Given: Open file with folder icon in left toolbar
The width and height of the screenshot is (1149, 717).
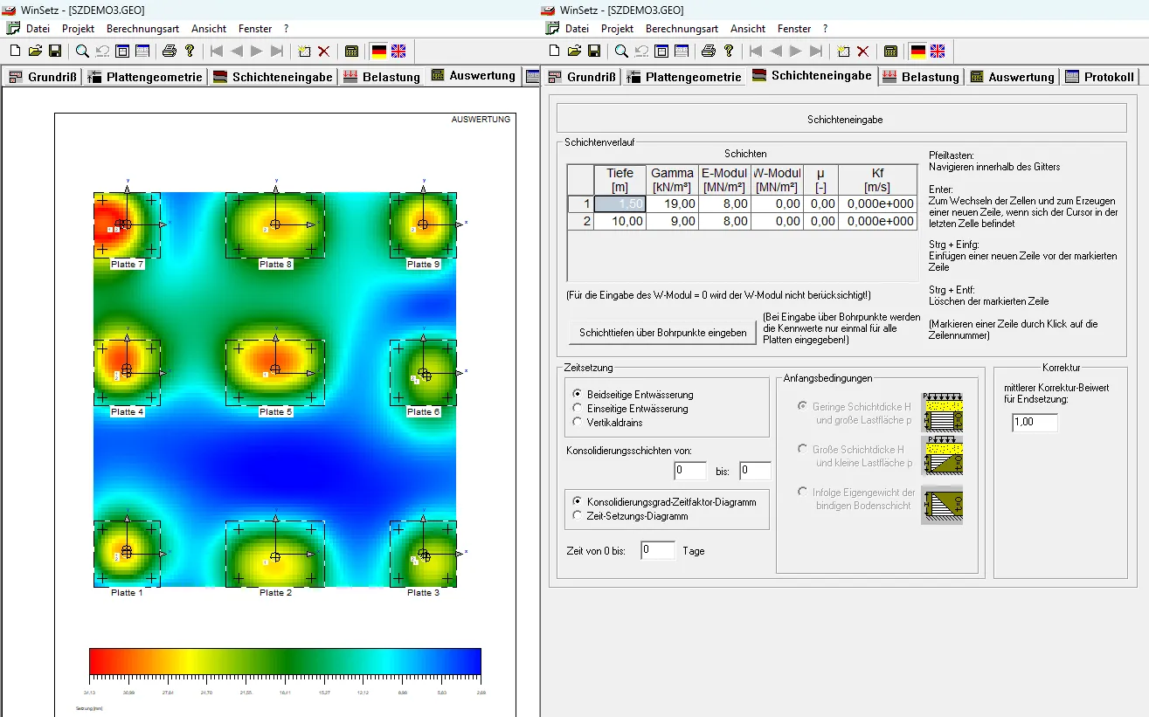Looking at the screenshot, I should point(36,51).
